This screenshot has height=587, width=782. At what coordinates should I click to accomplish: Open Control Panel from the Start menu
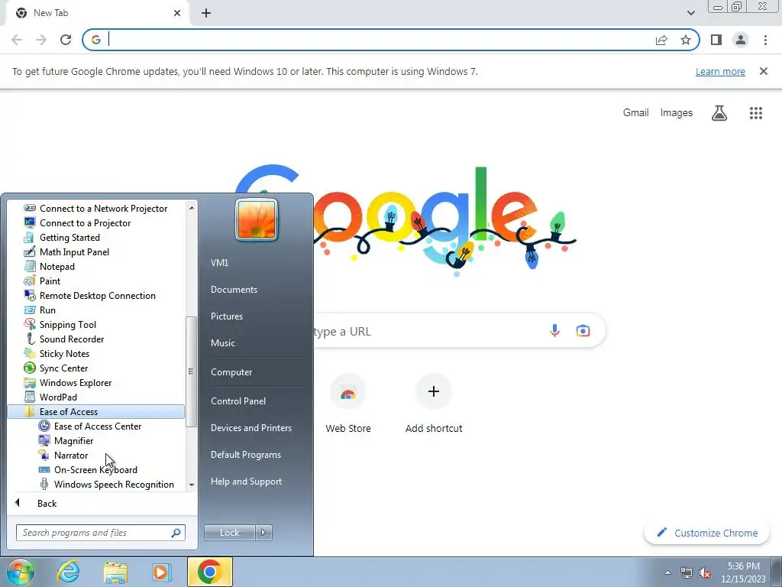238,401
